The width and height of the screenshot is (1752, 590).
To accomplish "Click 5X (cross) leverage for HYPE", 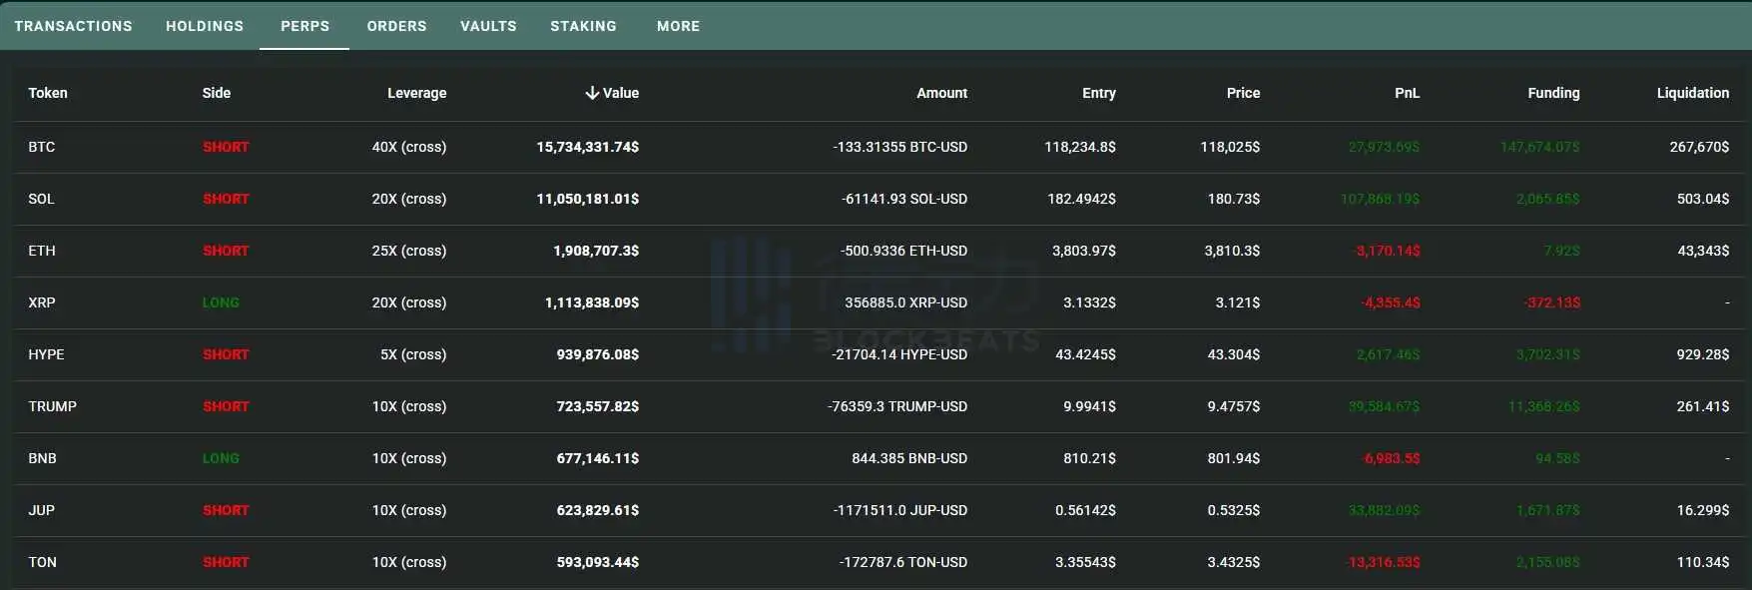I will click(413, 354).
